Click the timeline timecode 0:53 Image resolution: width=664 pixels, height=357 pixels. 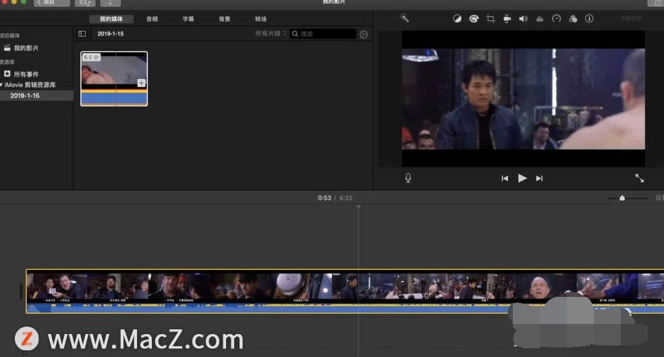click(x=325, y=198)
